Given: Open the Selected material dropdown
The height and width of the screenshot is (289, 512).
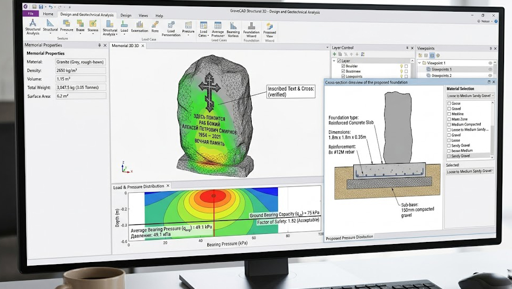Looking at the screenshot, I should 470,171.
